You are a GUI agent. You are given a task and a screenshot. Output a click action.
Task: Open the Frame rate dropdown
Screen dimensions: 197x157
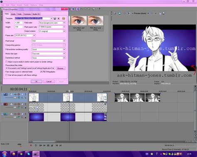click(34, 36)
